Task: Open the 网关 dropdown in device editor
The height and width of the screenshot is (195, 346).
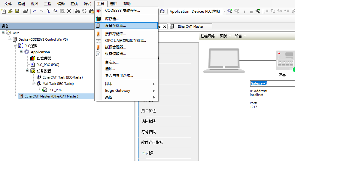Action: coord(225,36)
